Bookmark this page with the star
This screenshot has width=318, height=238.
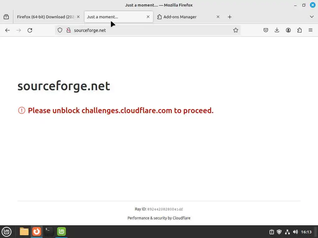(x=235, y=30)
